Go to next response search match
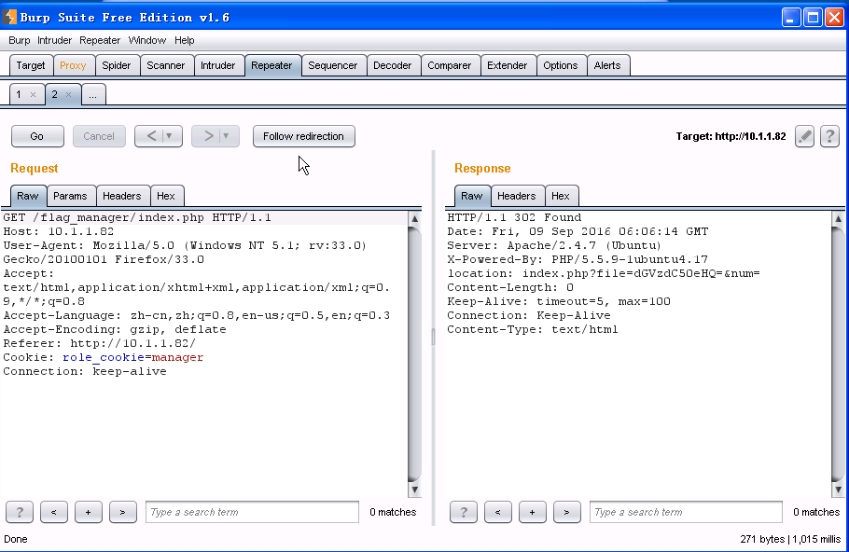The height and width of the screenshot is (552, 849). [567, 512]
